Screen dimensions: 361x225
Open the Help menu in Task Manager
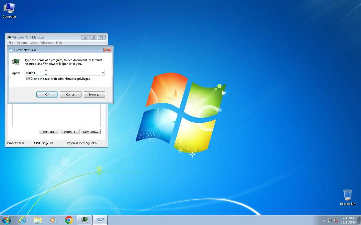pyautogui.click(x=59, y=43)
